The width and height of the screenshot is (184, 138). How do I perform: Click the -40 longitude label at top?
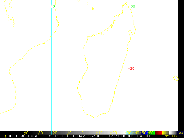pyautogui.click(x=51, y=6)
